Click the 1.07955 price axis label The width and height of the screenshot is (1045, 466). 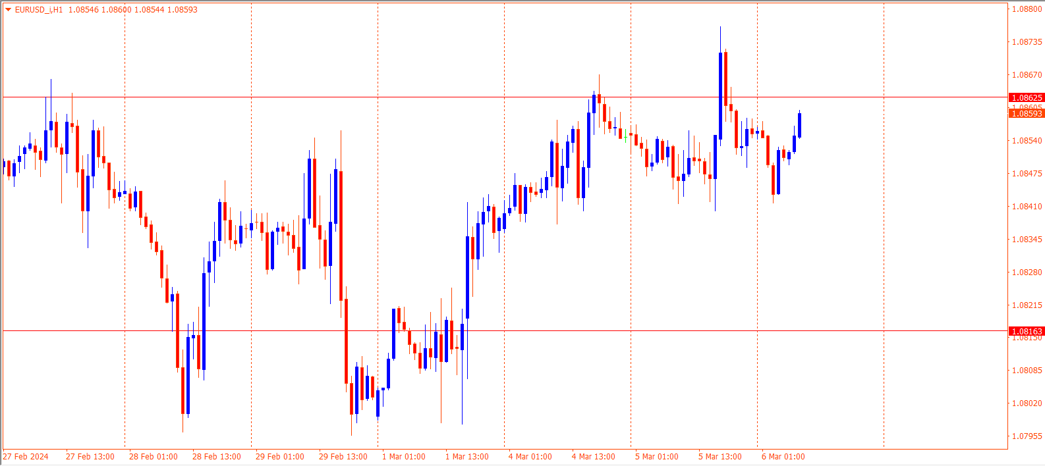click(1027, 436)
